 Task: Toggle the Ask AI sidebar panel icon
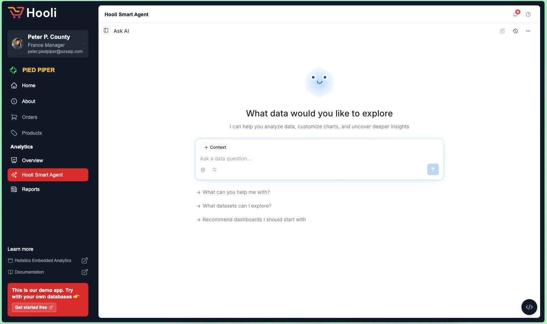[106, 31]
